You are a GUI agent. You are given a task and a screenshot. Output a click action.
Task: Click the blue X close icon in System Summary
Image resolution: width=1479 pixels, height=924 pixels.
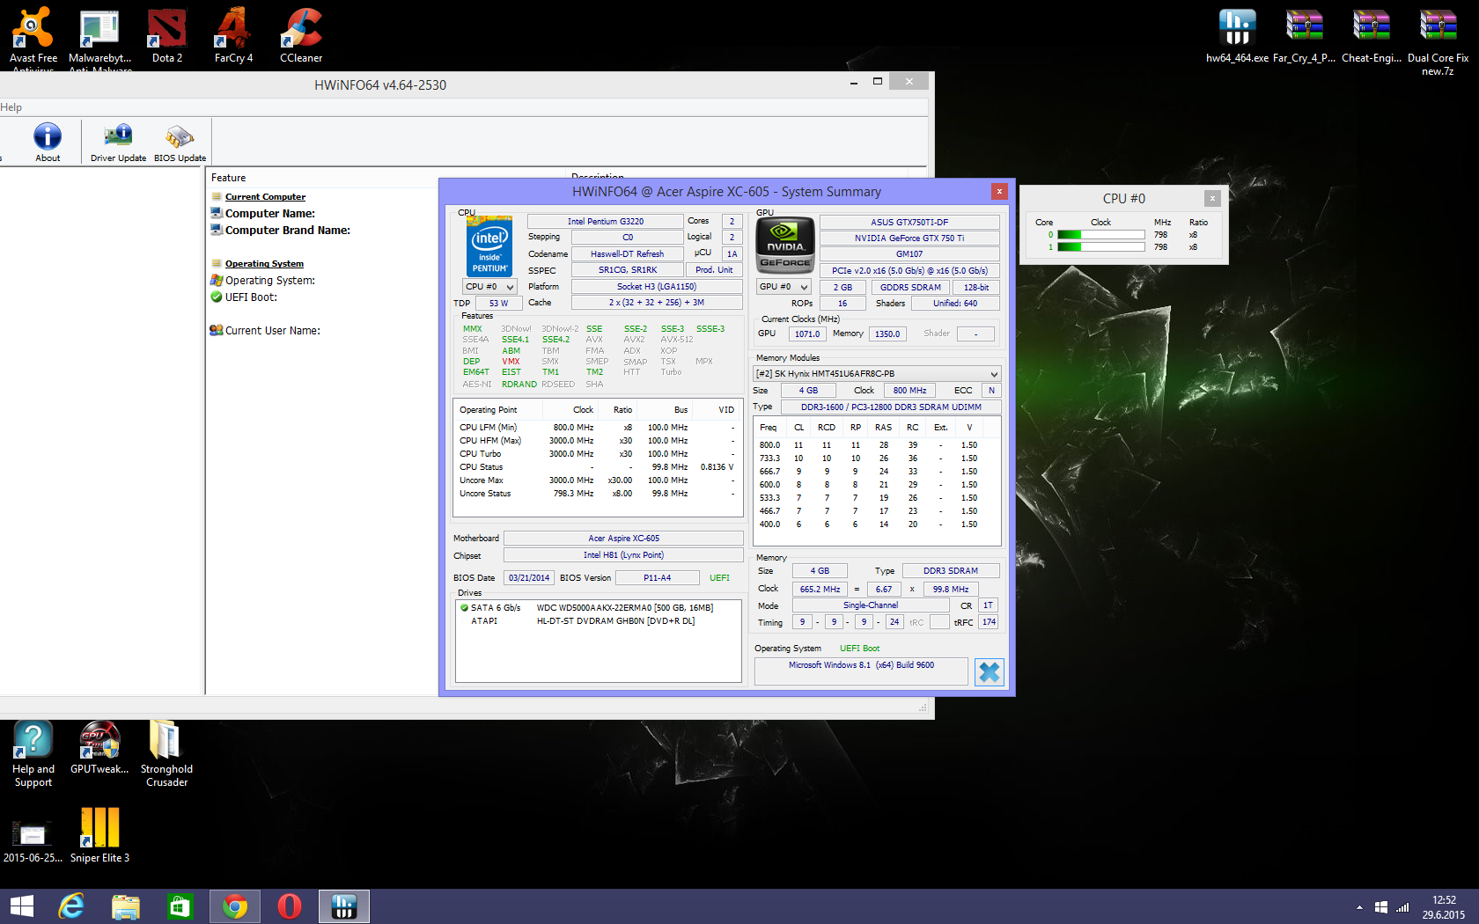(990, 672)
